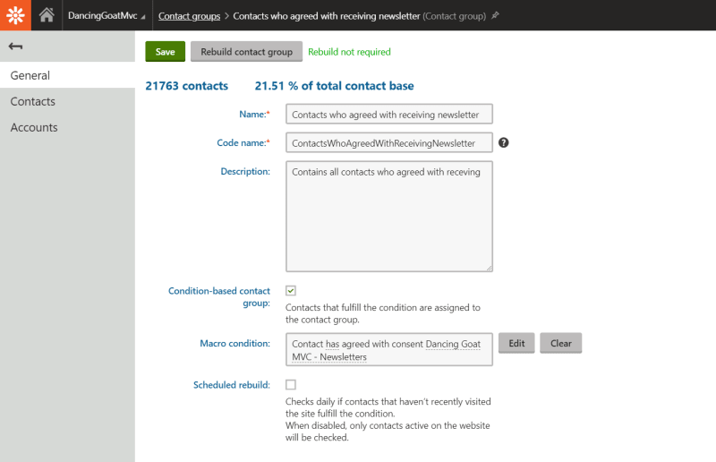Focus the Code name field
The image size is (716, 462).
[x=389, y=142]
